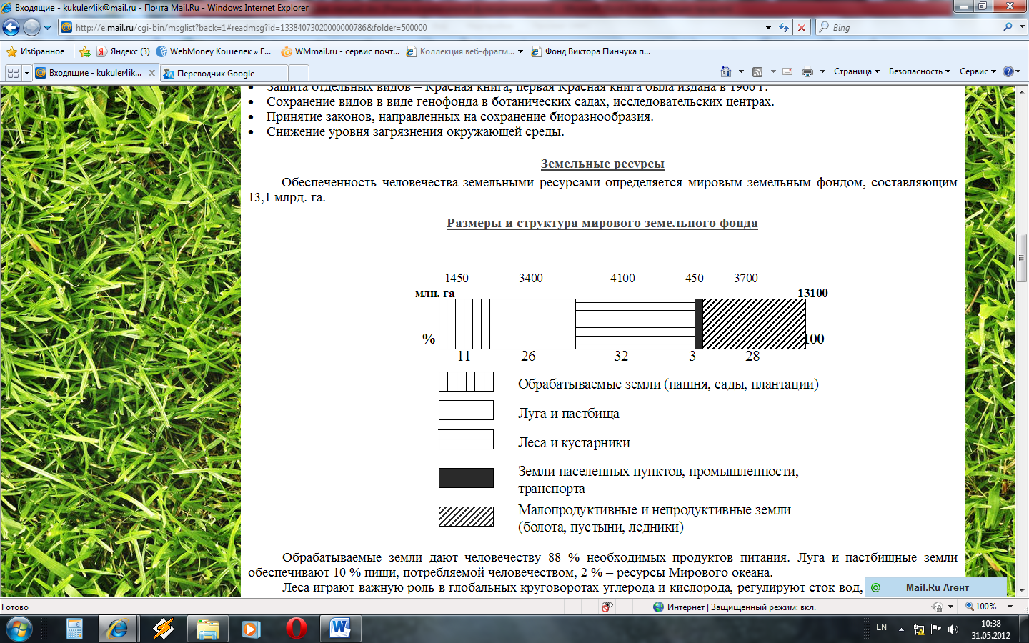Open the WMmail.ru favorites link
Viewport: 1029px width, 643px height.
pyautogui.click(x=340, y=51)
